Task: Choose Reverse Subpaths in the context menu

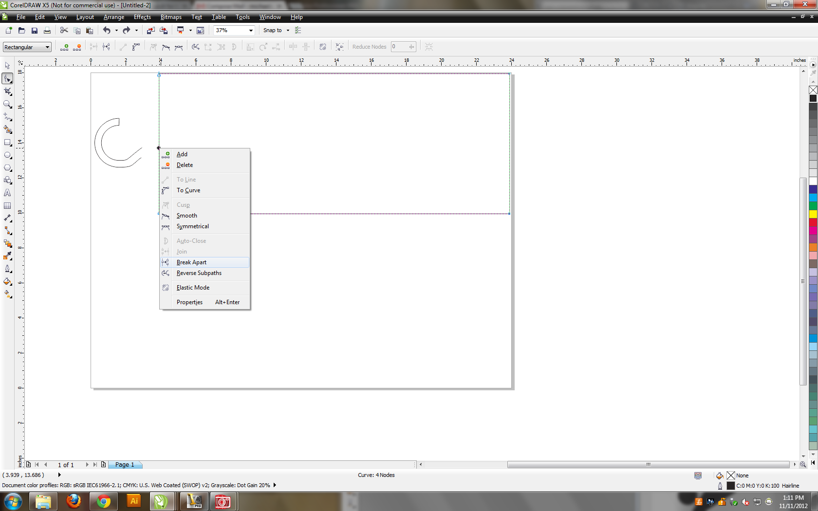Action: [x=204, y=273]
